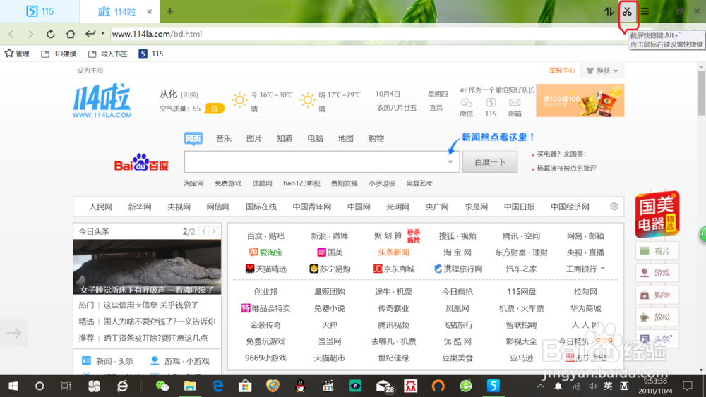Click the browser address bar URL
Image resolution: width=706 pixels, height=397 pixels.
[x=157, y=34]
